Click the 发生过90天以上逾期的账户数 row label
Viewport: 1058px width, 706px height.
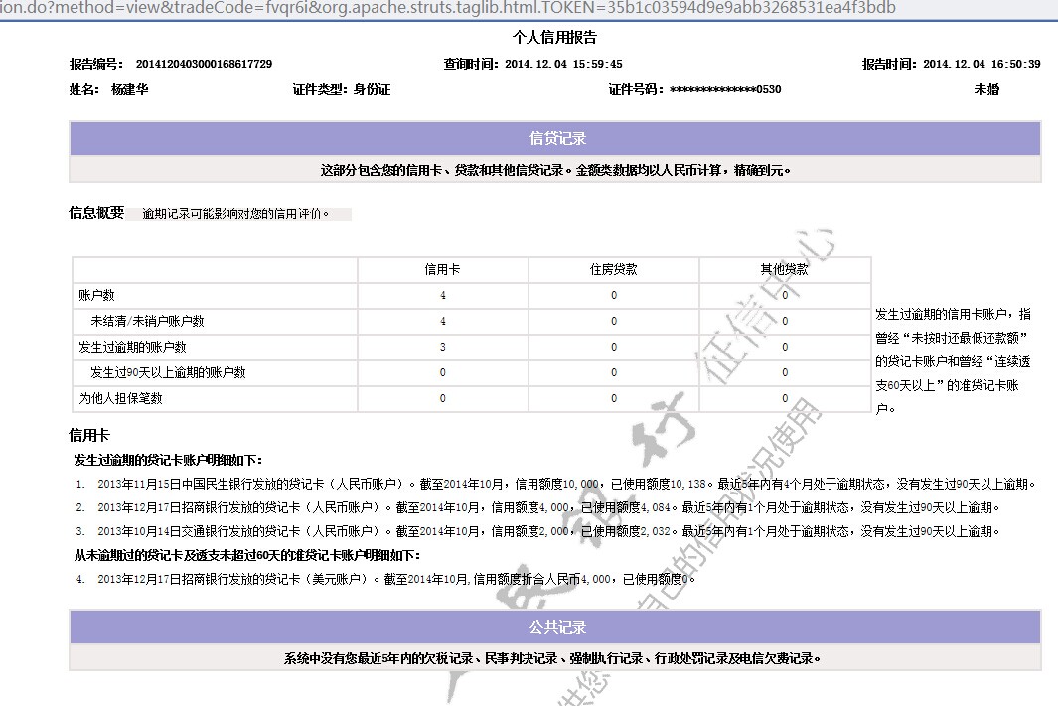tap(168, 372)
